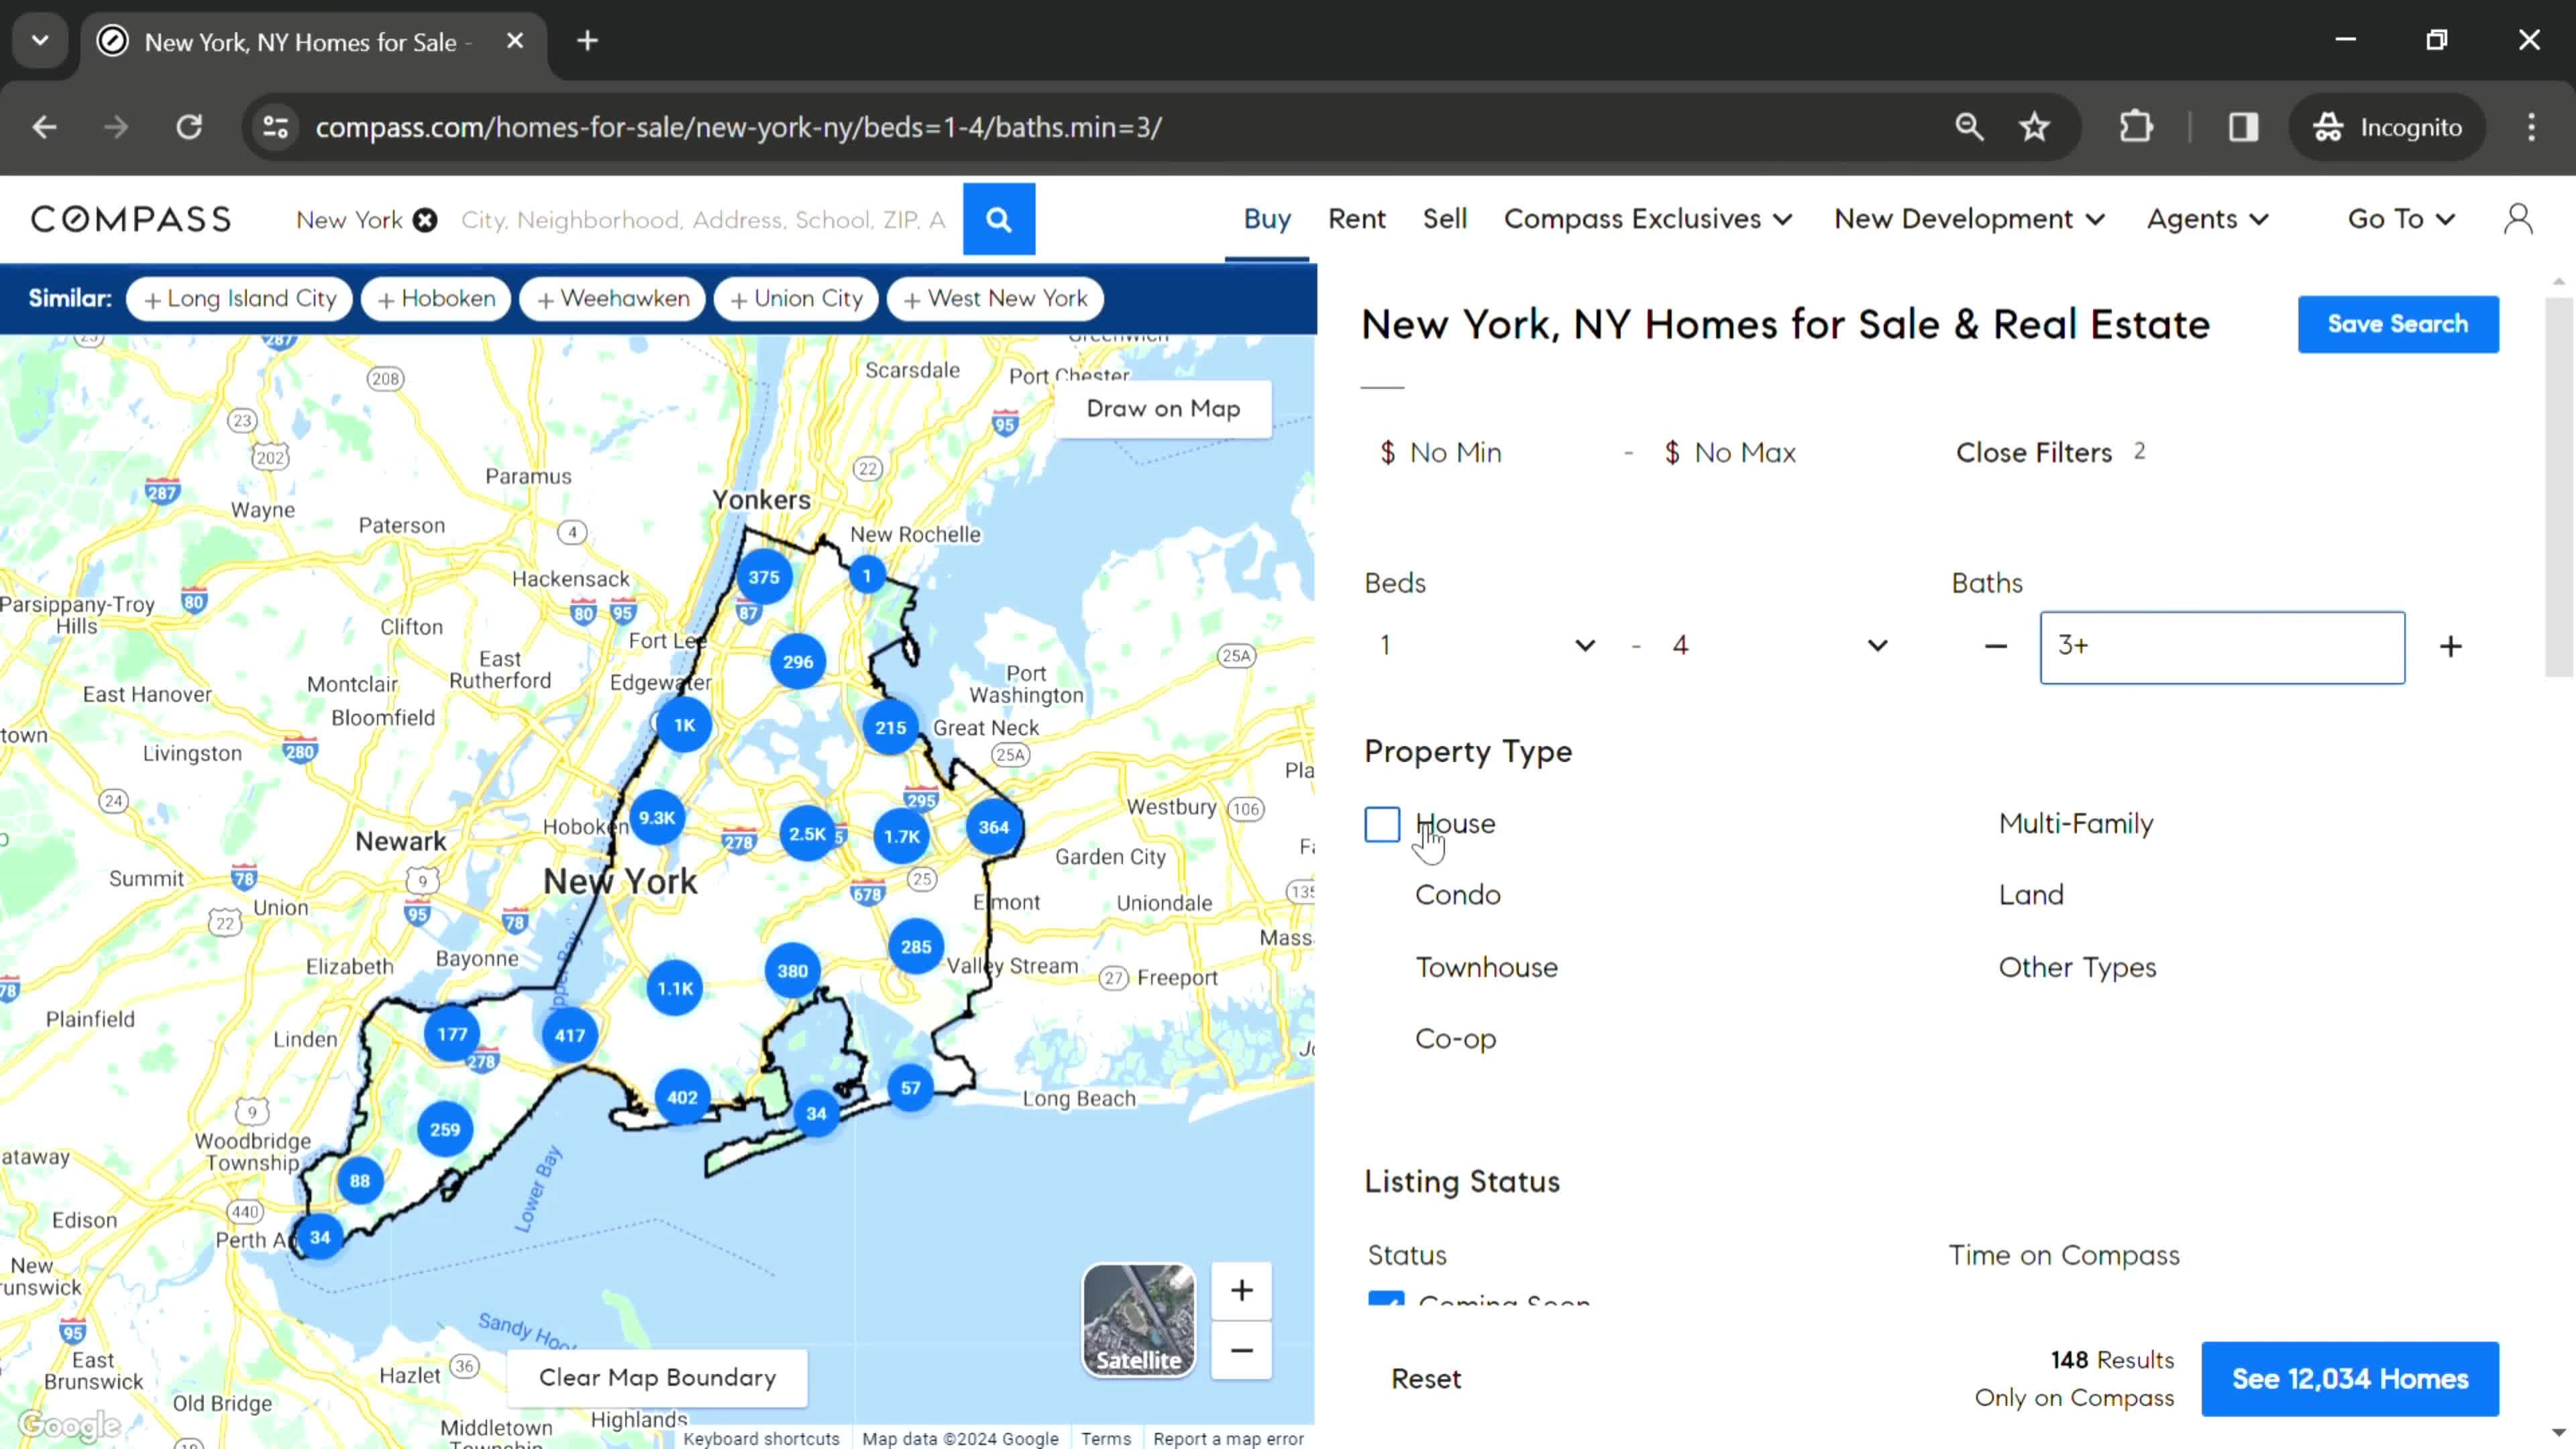Click the location search input field

(x=702, y=220)
